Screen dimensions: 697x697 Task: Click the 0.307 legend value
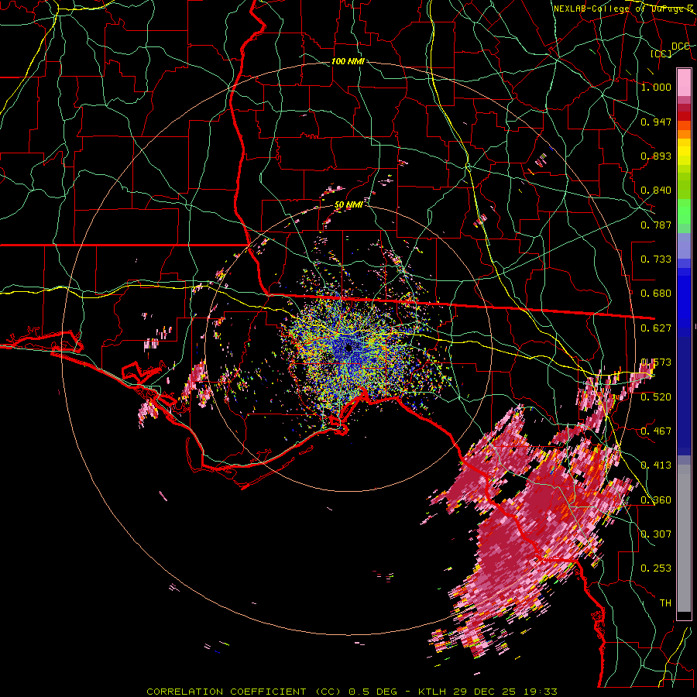pos(656,534)
